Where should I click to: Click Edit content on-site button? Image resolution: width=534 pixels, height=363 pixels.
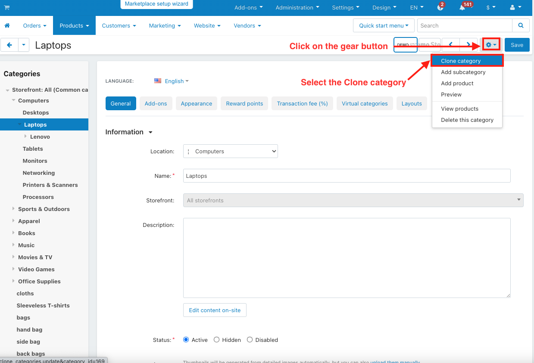(215, 310)
